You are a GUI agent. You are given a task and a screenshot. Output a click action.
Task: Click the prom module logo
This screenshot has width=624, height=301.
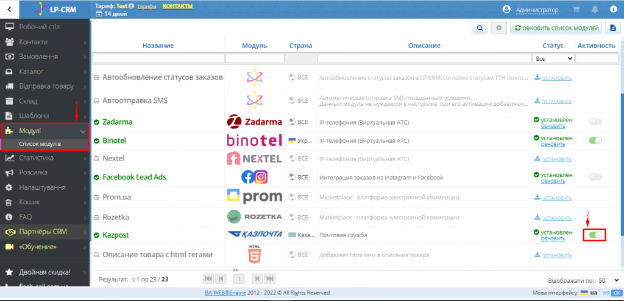coord(255,196)
